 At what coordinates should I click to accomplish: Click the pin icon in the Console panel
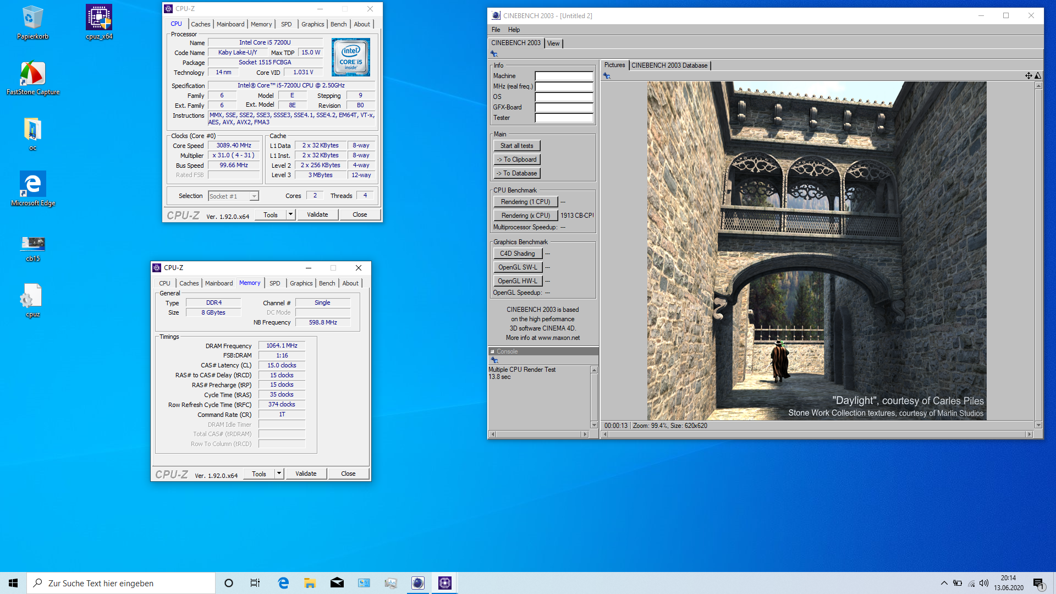[494, 360]
